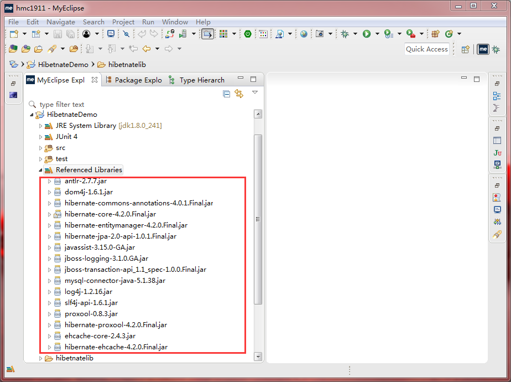This screenshot has height=382, width=511.
Task: Click the black user profile toolbar icon
Action: pos(86,34)
